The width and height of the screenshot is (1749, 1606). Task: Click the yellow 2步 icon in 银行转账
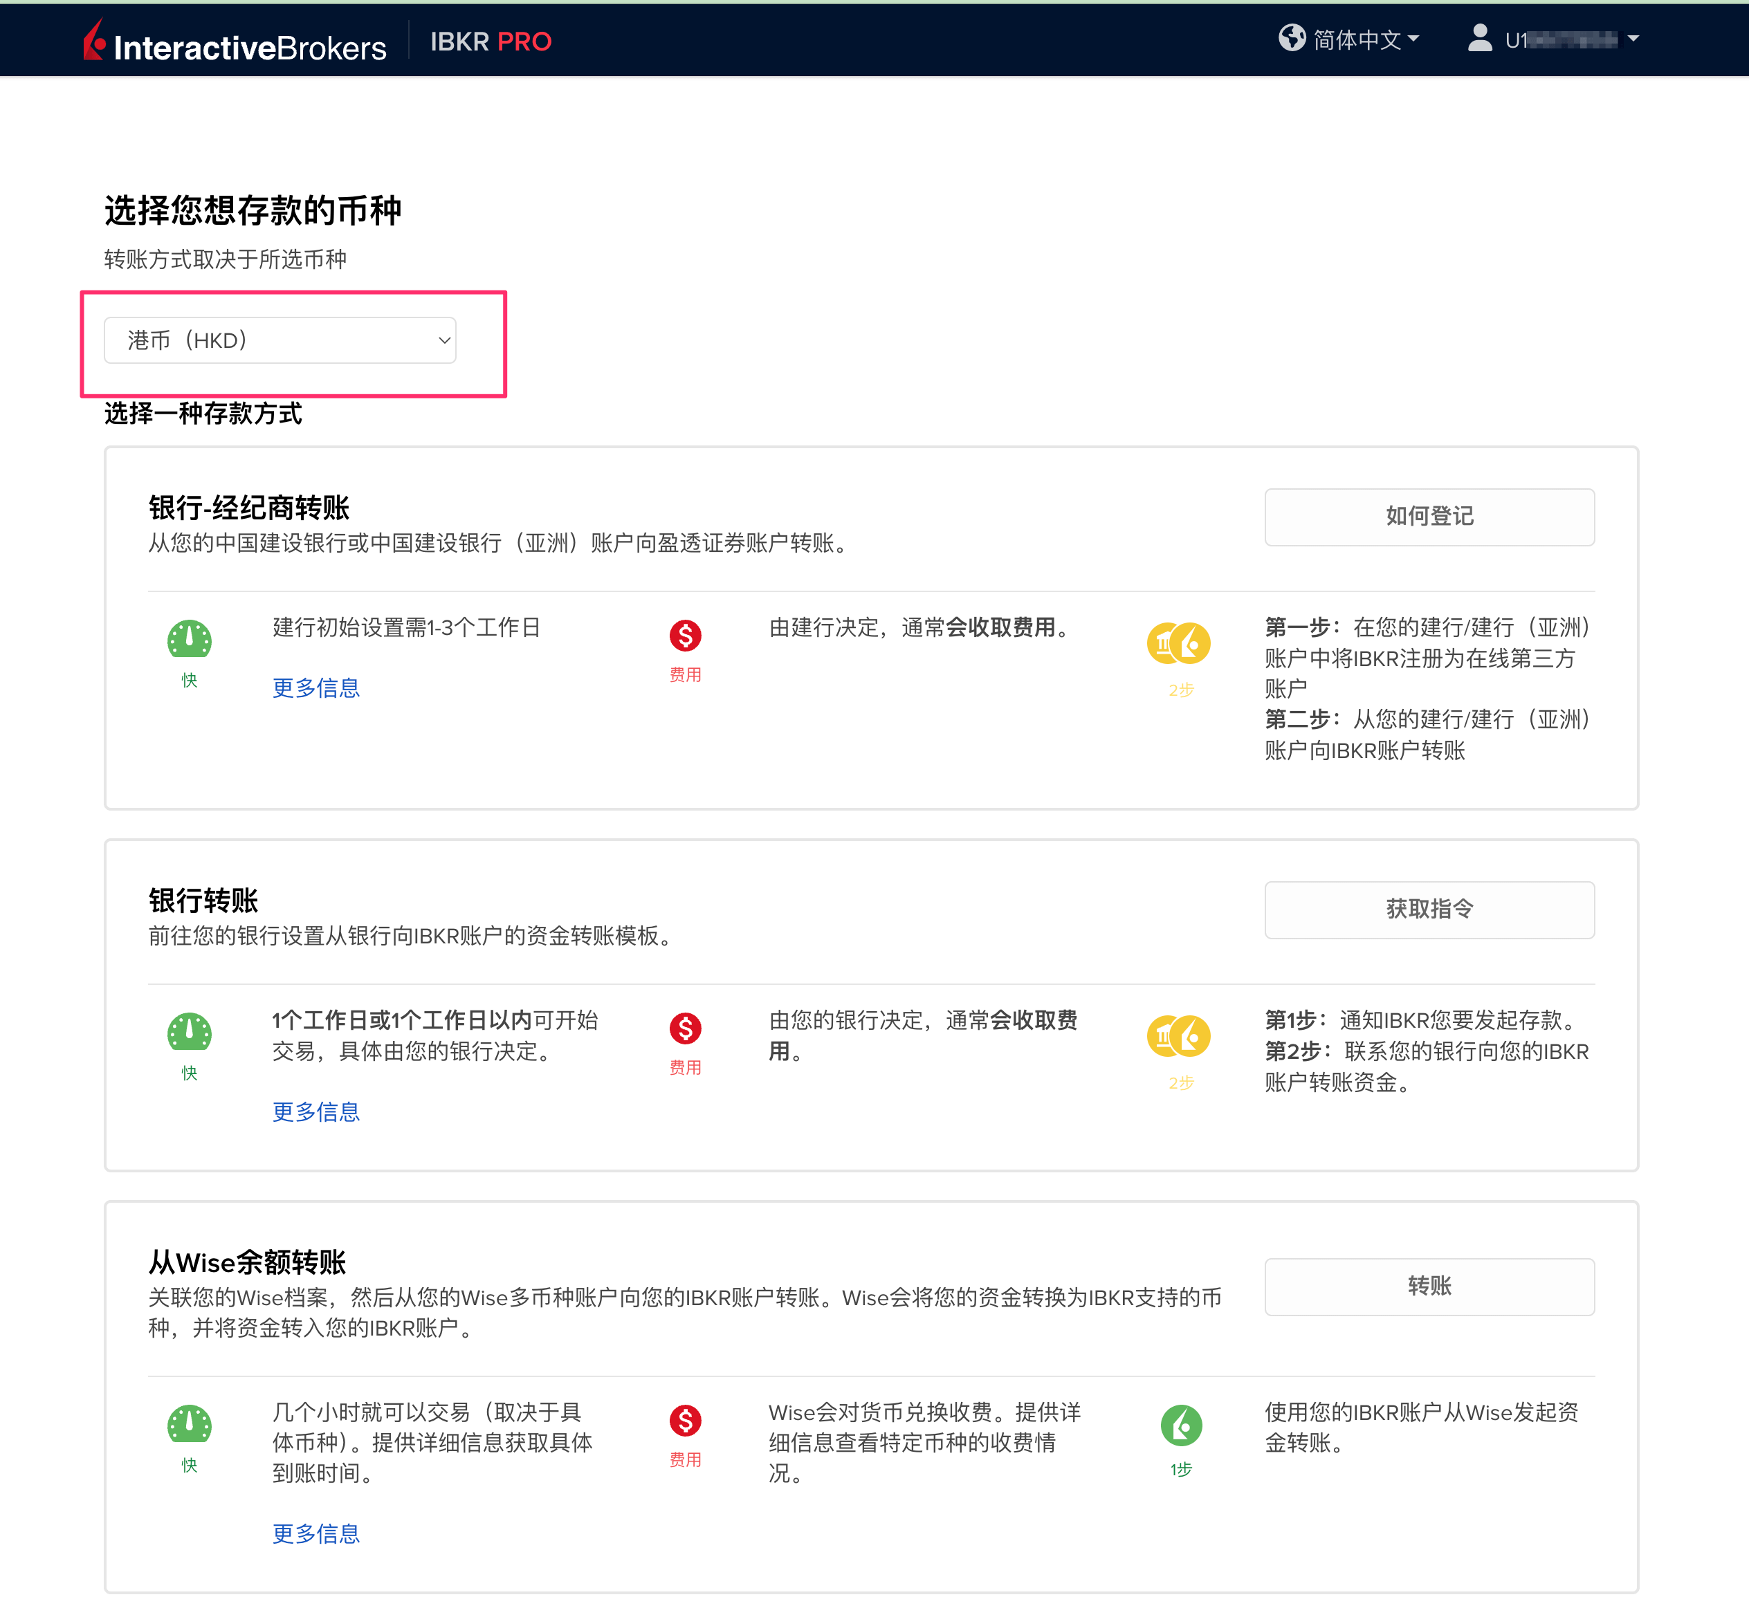point(1179,1037)
